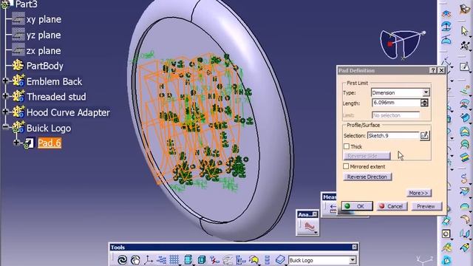
Task: Select the zx plane in tree
Action: (x=44, y=51)
